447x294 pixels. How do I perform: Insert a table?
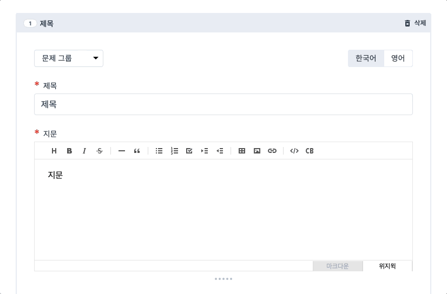tap(242, 151)
